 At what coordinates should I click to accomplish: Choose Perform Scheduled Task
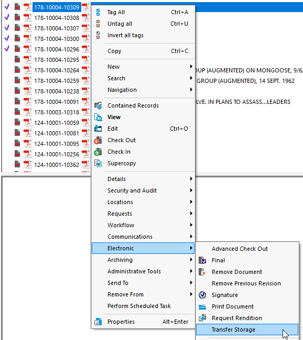pos(143,306)
